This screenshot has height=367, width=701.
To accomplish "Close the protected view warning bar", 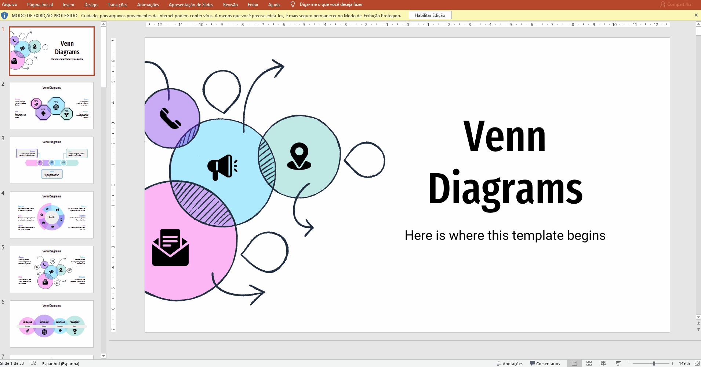I will [x=696, y=15].
